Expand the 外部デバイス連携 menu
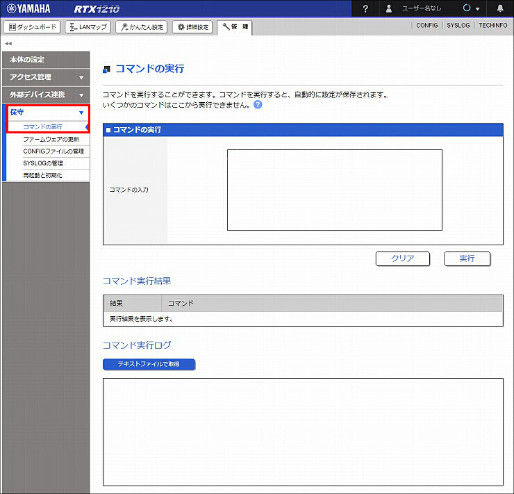514x494 pixels. [x=46, y=95]
